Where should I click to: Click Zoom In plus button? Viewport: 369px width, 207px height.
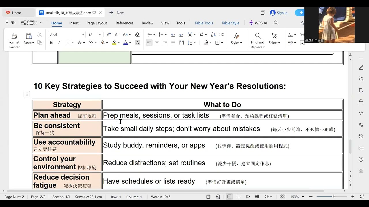pyautogui.click(x=353, y=197)
